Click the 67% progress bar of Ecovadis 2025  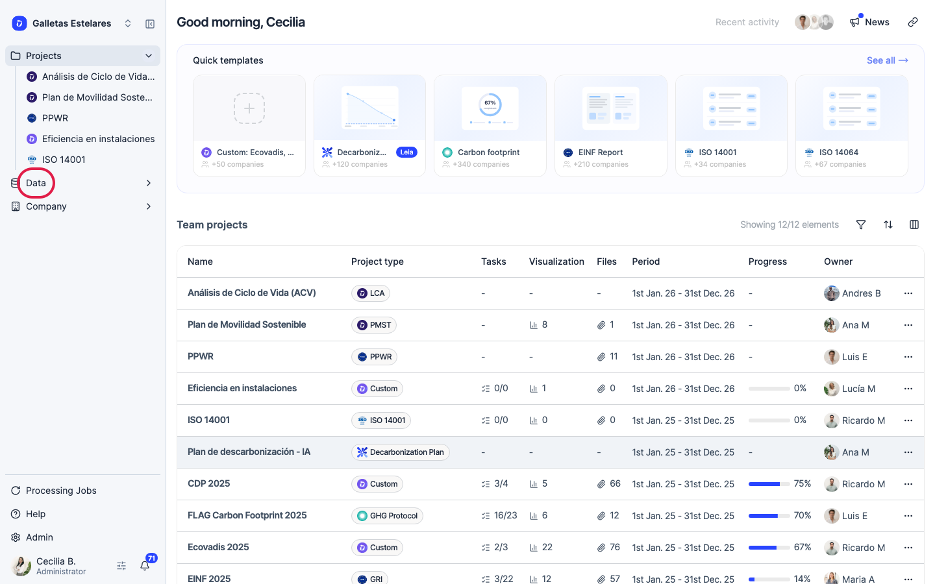coord(769,548)
